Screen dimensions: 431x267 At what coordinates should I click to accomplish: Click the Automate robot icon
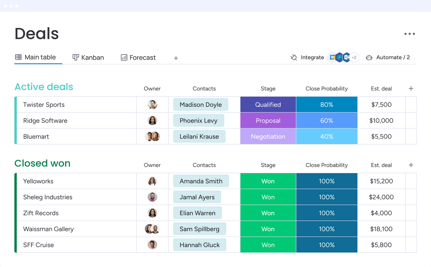coord(369,57)
